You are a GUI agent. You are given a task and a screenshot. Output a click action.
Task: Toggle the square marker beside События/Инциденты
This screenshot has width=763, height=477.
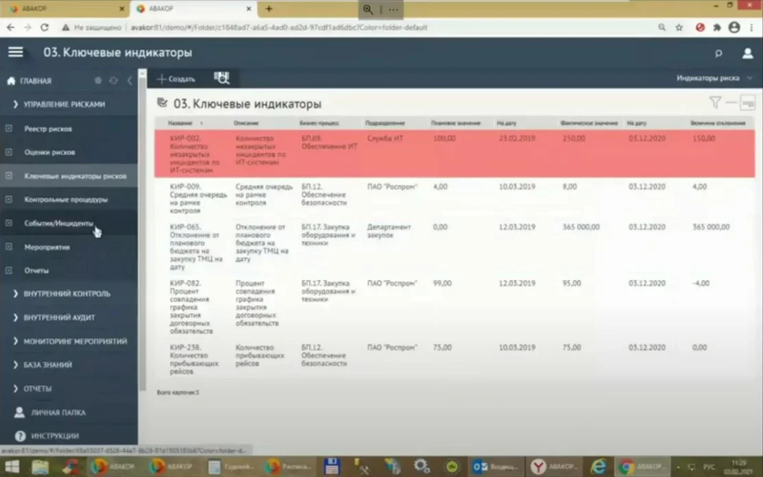point(9,223)
